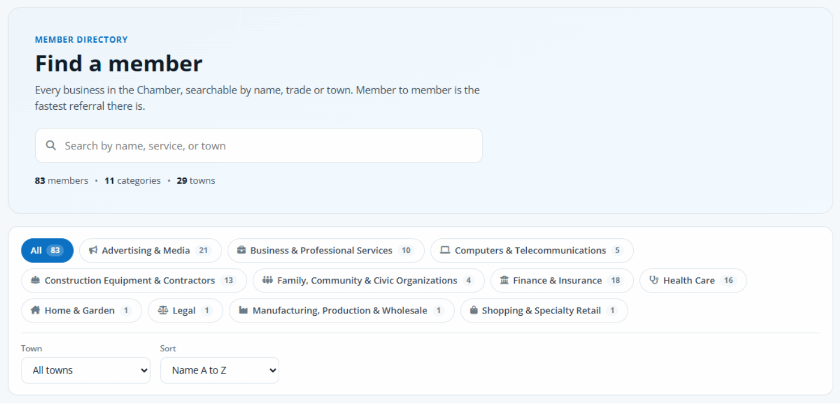Click the house icon on Home & Garden

click(35, 310)
